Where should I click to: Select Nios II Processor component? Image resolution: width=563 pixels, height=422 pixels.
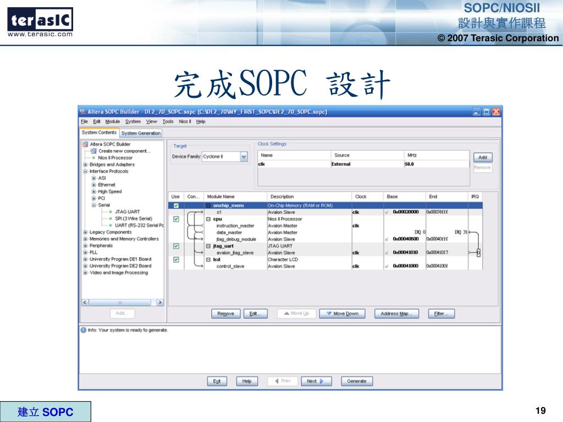coord(115,158)
